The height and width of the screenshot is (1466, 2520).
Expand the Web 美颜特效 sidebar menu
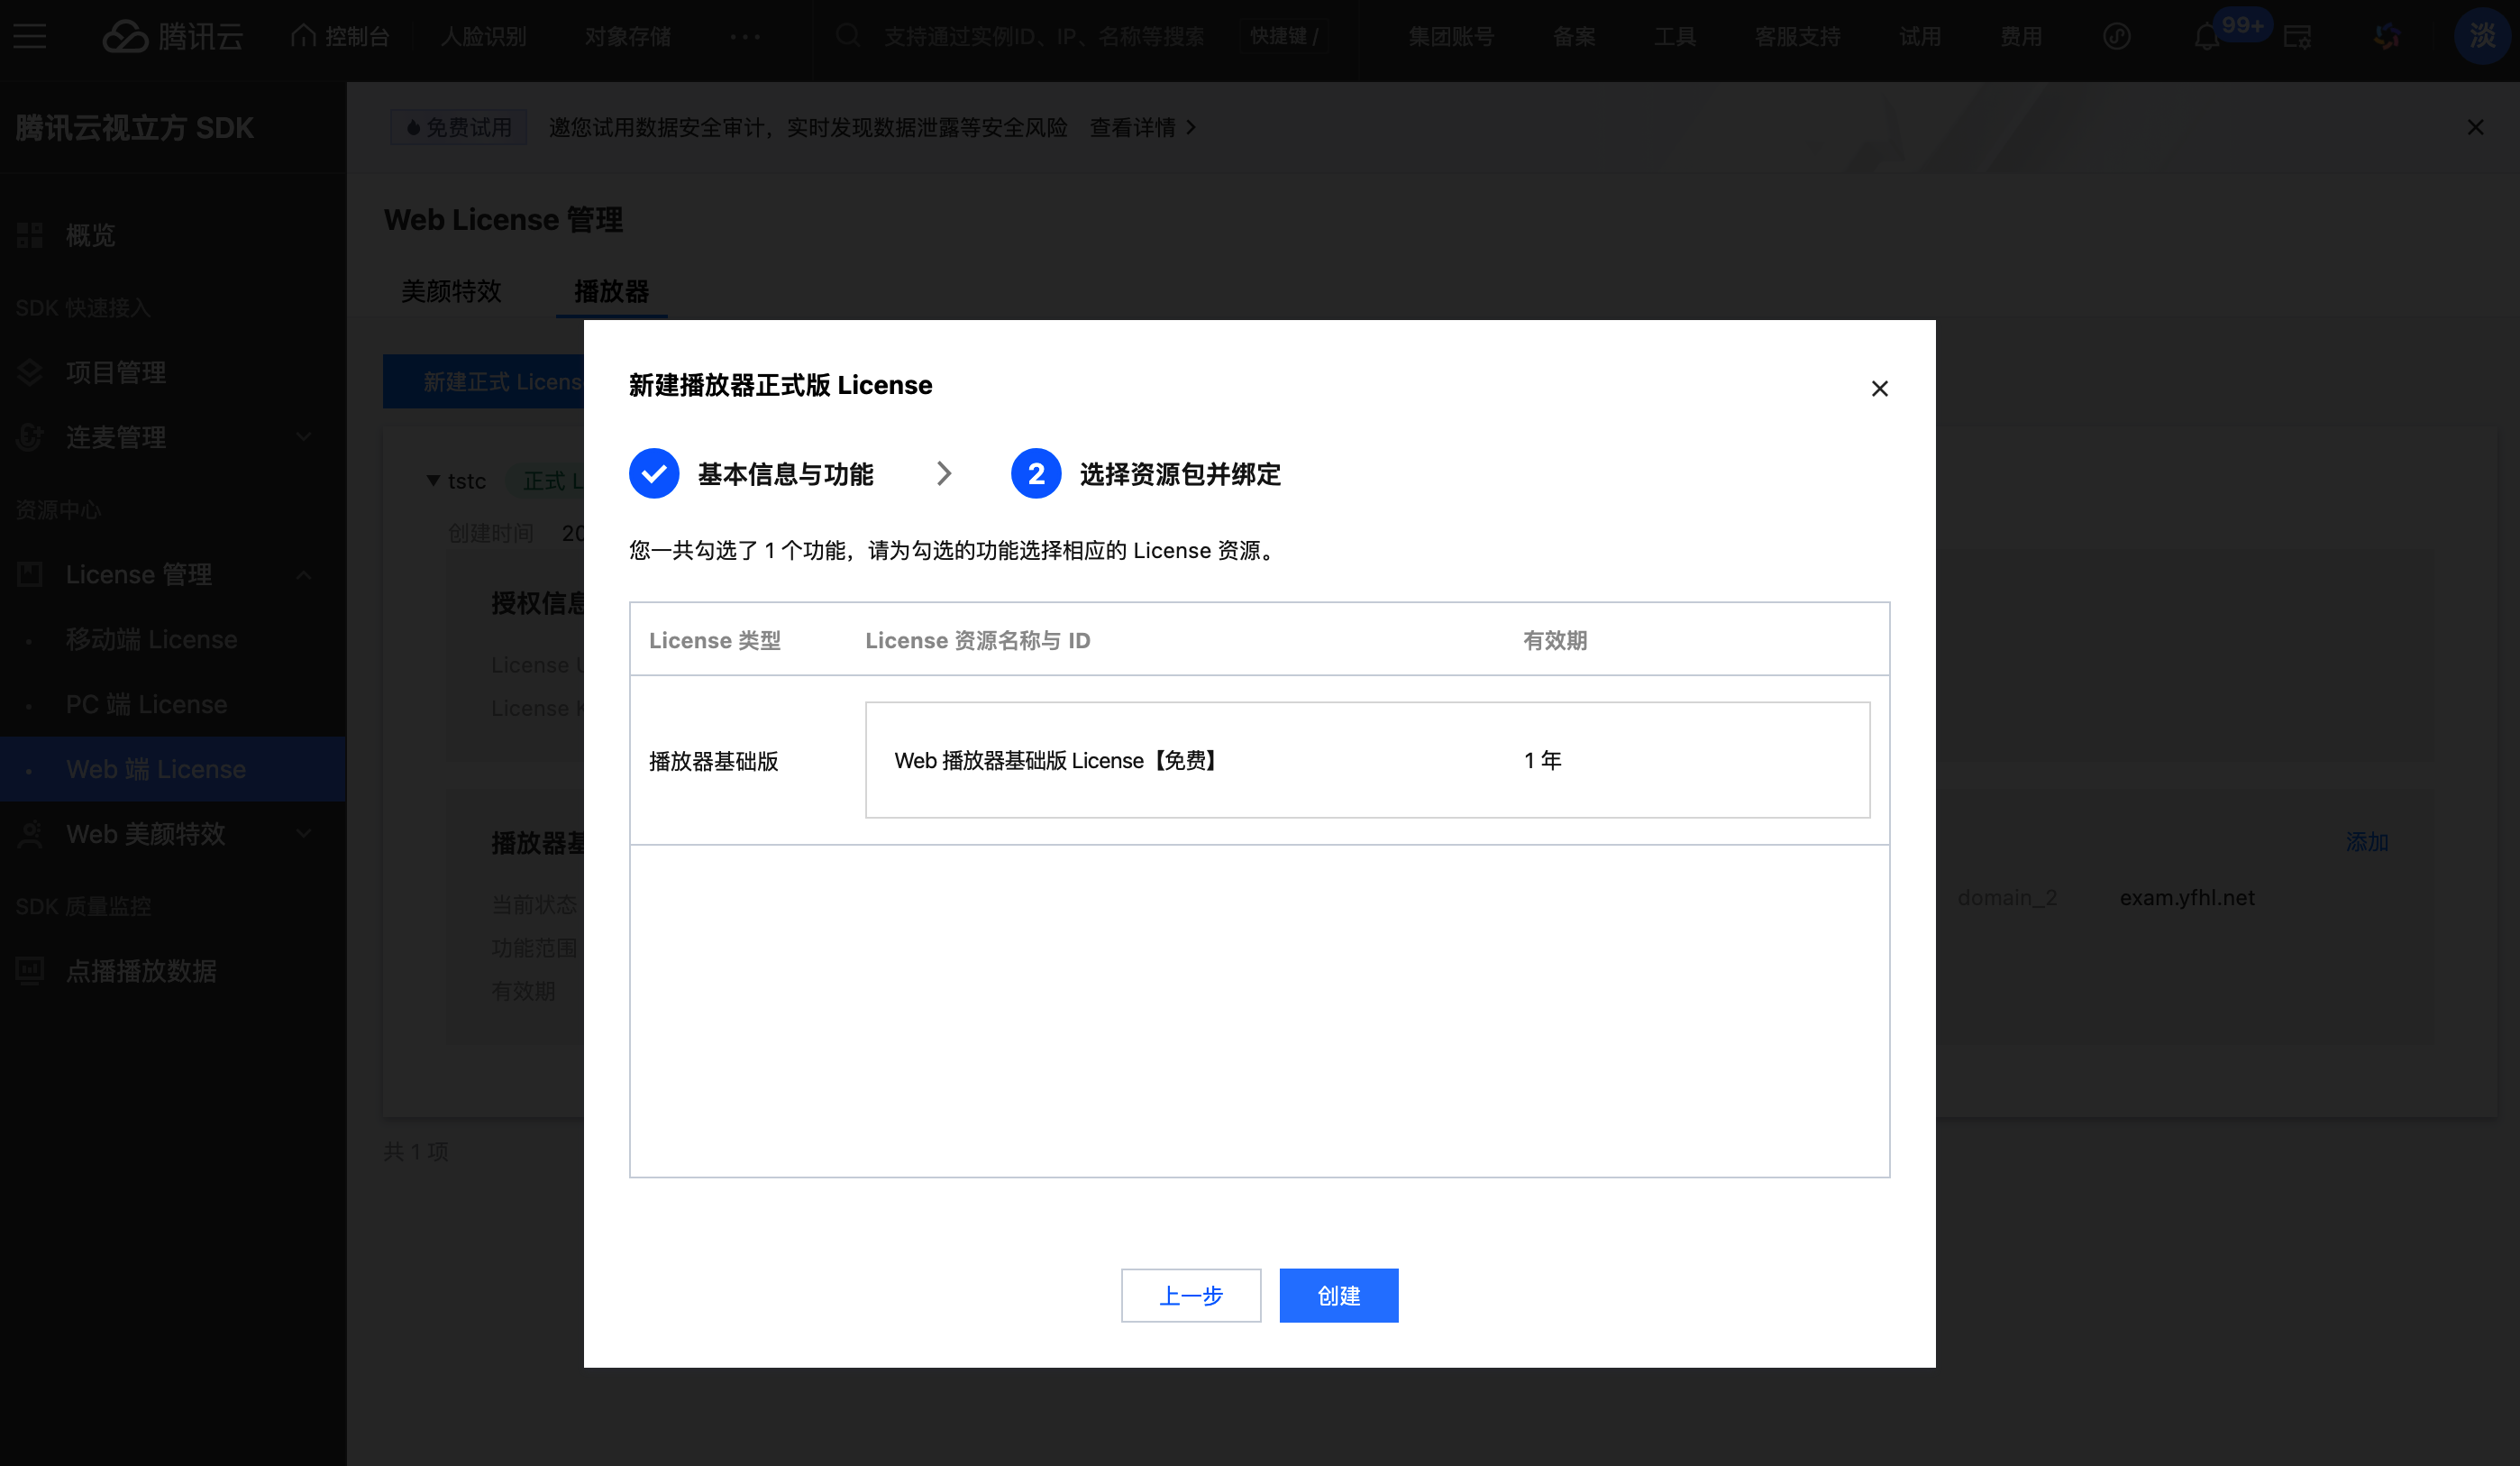pos(304,834)
